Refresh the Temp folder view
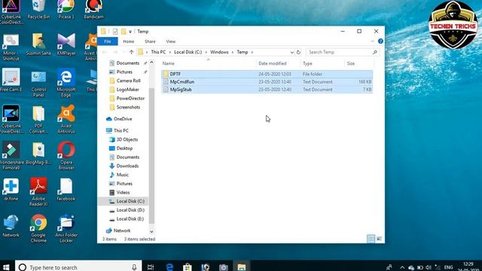This screenshot has height=271, width=482. click(x=298, y=52)
